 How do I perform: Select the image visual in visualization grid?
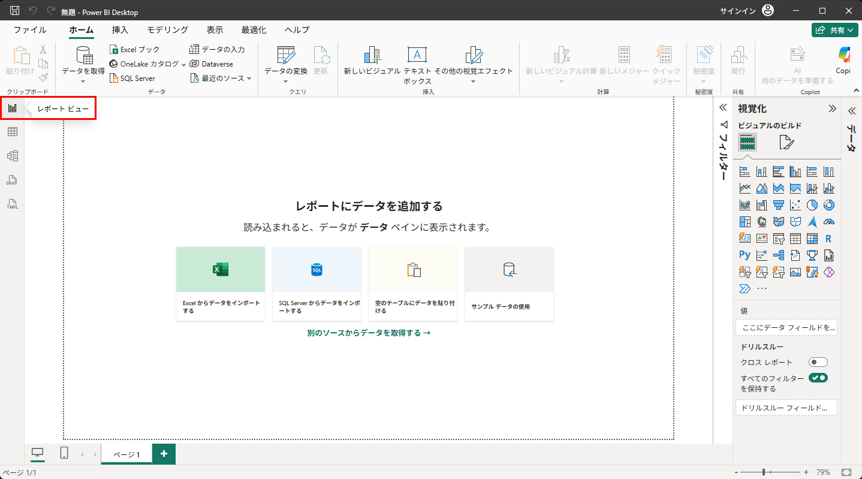[x=795, y=272]
